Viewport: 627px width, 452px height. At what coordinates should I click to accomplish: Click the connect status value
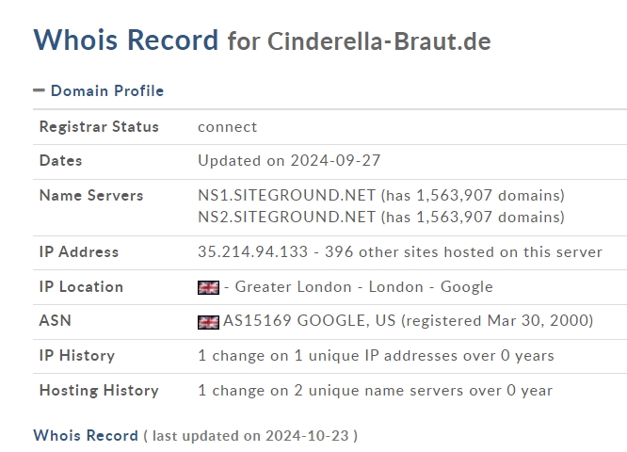(x=227, y=126)
